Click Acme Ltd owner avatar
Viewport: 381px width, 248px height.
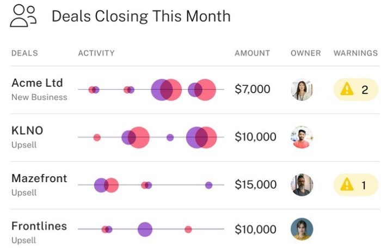(302, 90)
